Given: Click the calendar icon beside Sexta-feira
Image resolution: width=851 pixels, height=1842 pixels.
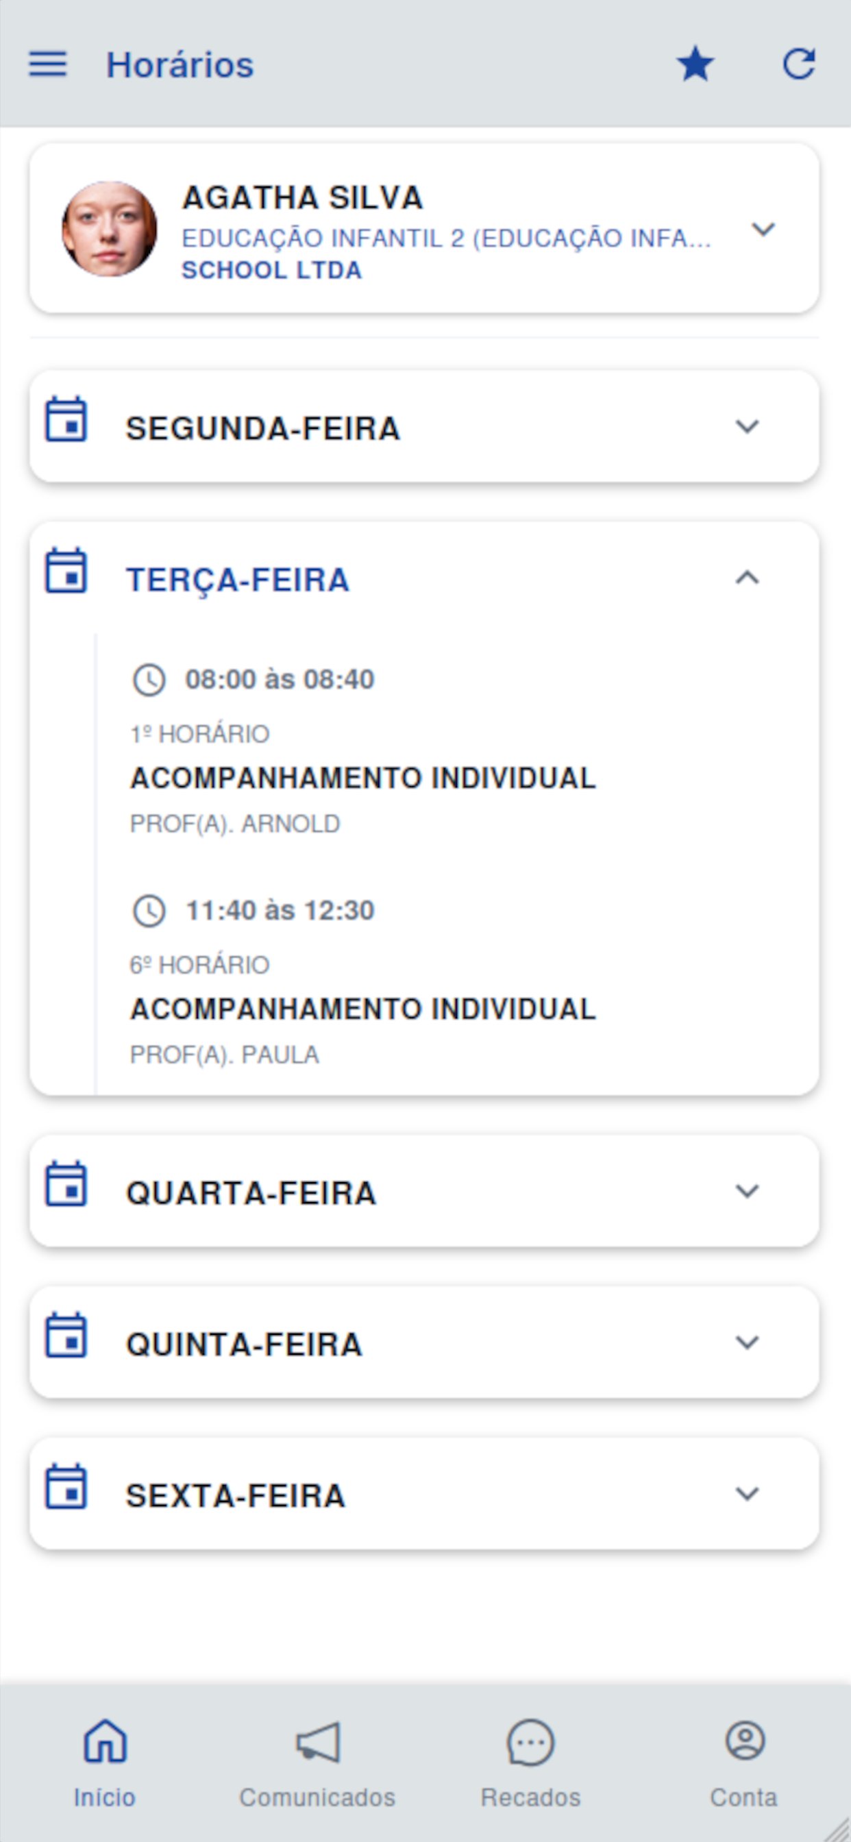Looking at the screenshot, I should pos(66,1487).
